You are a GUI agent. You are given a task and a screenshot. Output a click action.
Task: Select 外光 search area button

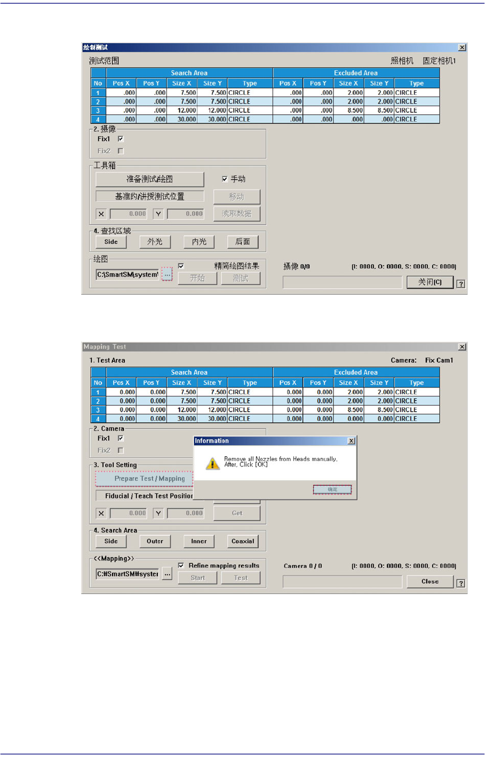[x=155, y=242]
